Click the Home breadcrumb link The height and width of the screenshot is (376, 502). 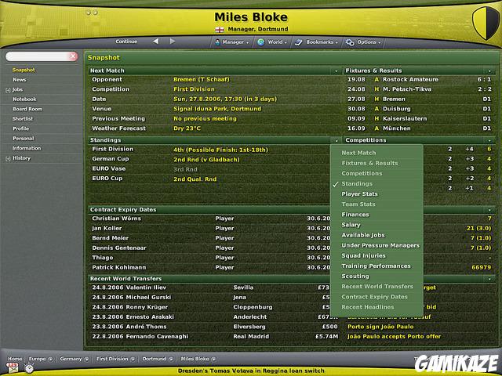[15, 359]
